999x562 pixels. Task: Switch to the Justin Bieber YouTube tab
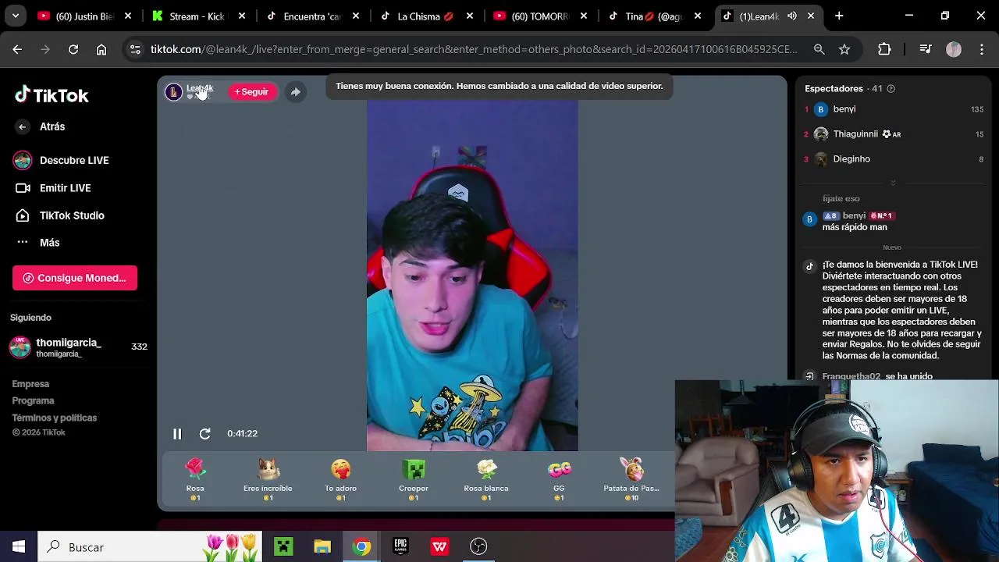click(86, 16)
